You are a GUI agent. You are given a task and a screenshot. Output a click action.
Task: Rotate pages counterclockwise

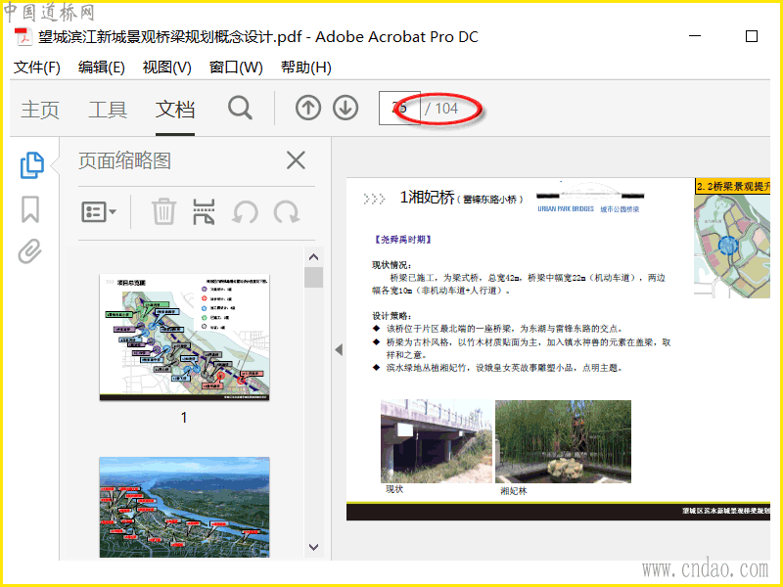click(246, 212)
